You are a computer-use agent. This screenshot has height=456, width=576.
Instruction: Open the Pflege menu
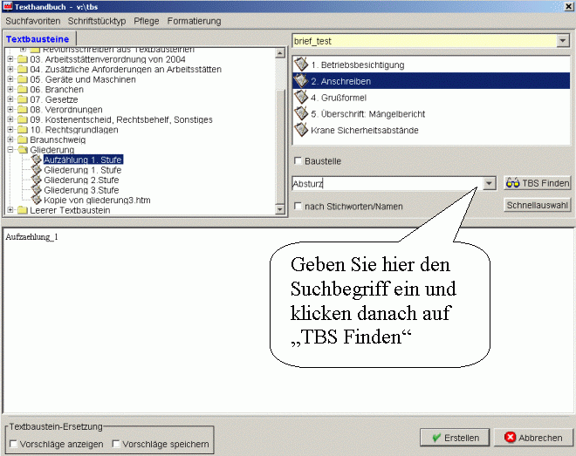pyautogui.click(x=147, y=21)
